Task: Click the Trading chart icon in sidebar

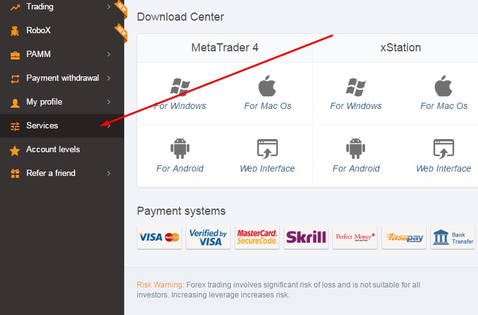Action: pos(15,8)
